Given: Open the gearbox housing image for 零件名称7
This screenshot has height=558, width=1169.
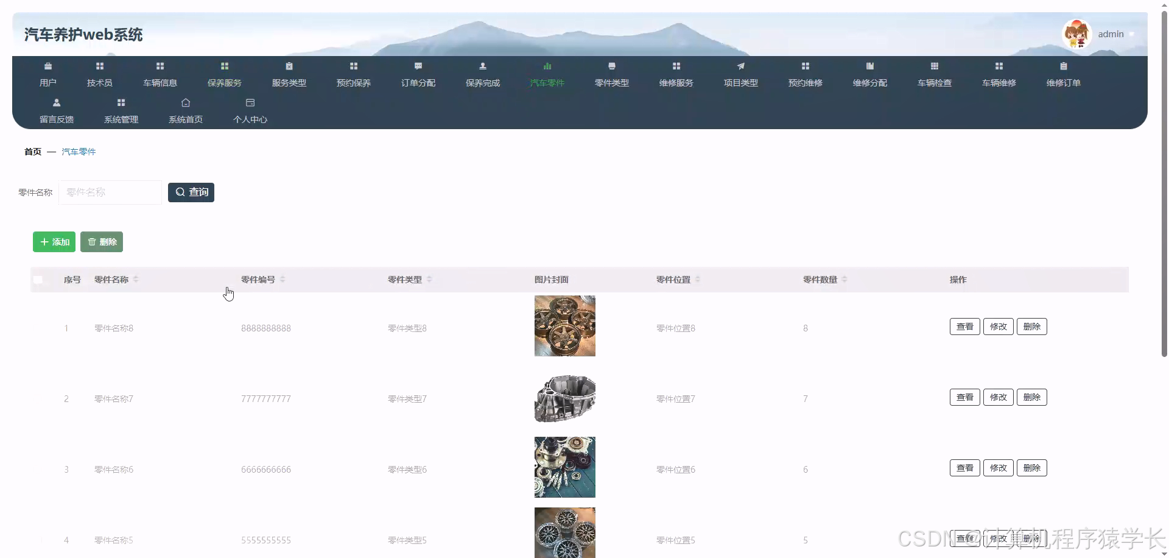Looking at the screenshot, I should (565, 398).
